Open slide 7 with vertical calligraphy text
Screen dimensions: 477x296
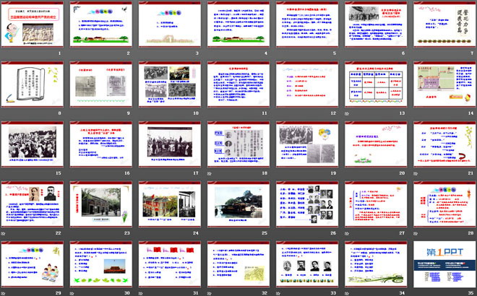pos(442,25)
